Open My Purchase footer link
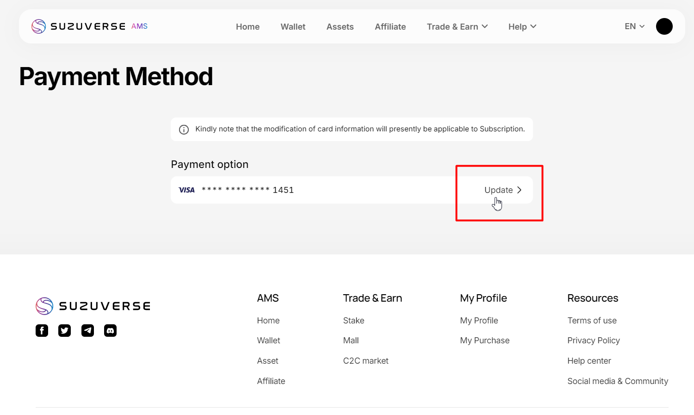The width and height of the screenshot is (694, 415). tap(484, 341)
